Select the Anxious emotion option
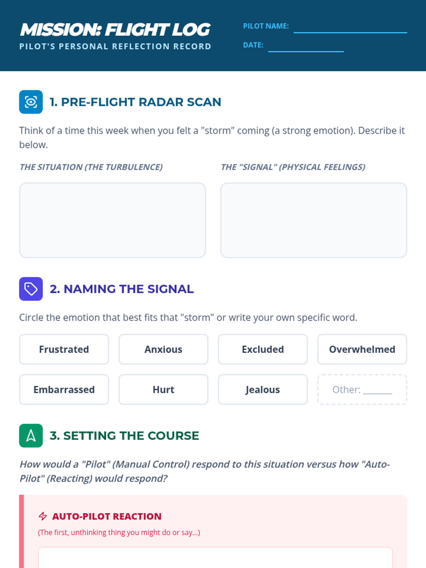 pos(163,349)
